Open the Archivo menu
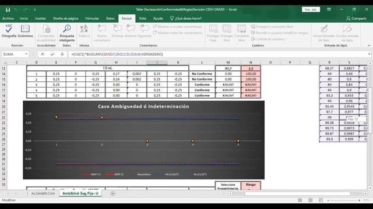Viewport: 373px width, 209px height. [x=8, y=19]
